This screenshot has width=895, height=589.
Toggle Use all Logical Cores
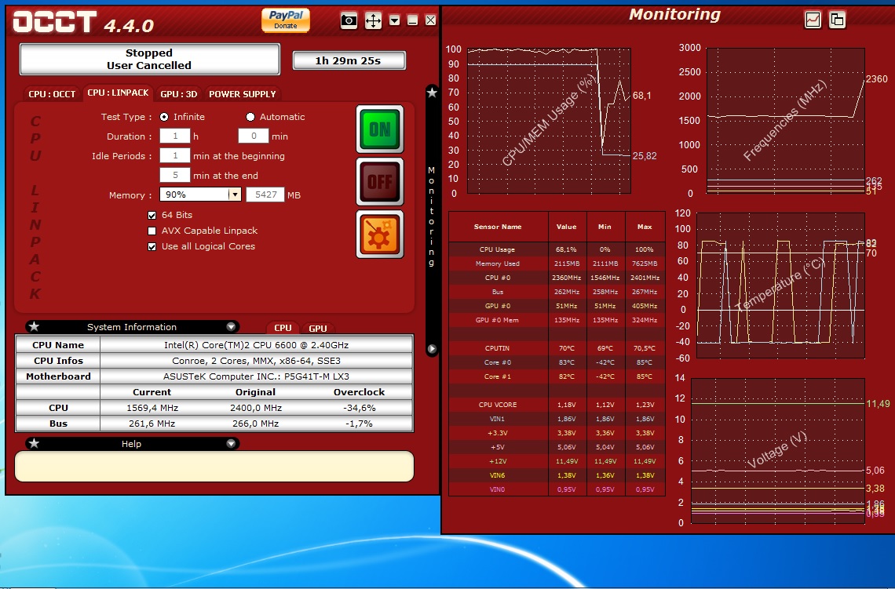pyautogui.click(x=152, y=247)
